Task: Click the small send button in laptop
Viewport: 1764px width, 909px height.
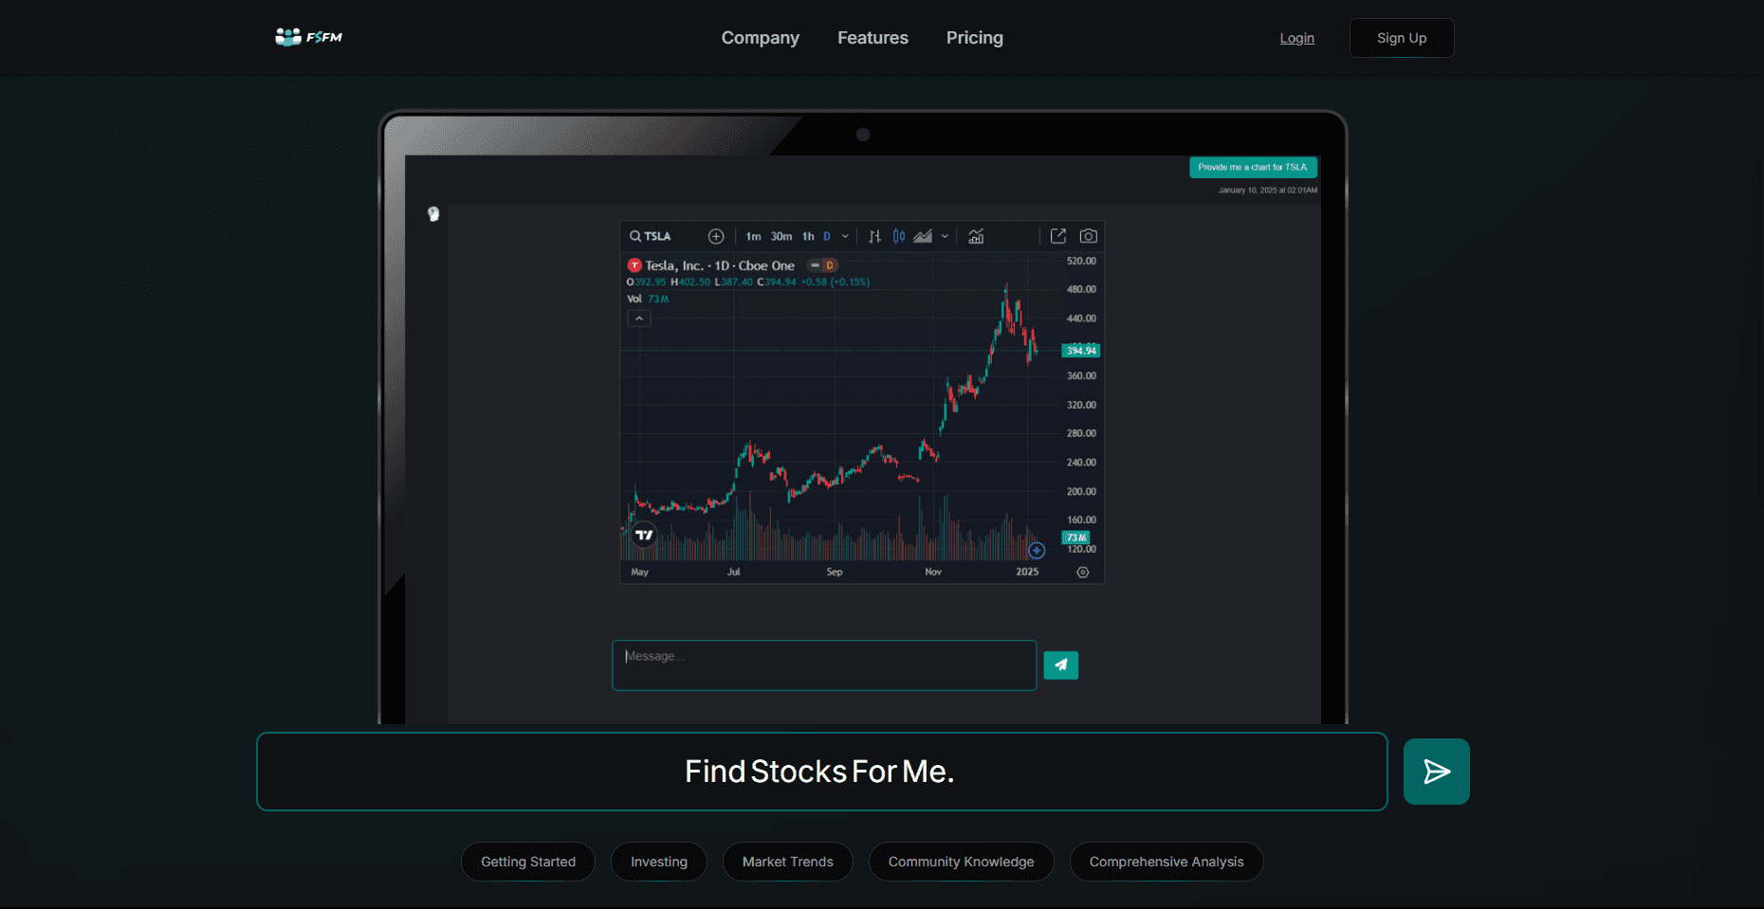Action: [1061, 665]
